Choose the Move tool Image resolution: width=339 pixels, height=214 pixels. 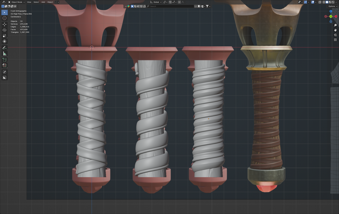pyautogui.click(x=5, y=24)
